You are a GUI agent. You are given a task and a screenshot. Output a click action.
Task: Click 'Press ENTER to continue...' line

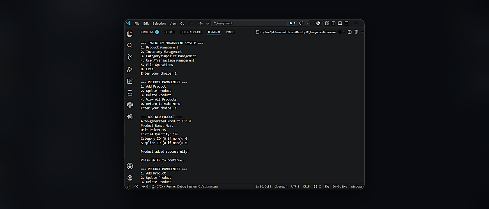[x=164, y=160]
